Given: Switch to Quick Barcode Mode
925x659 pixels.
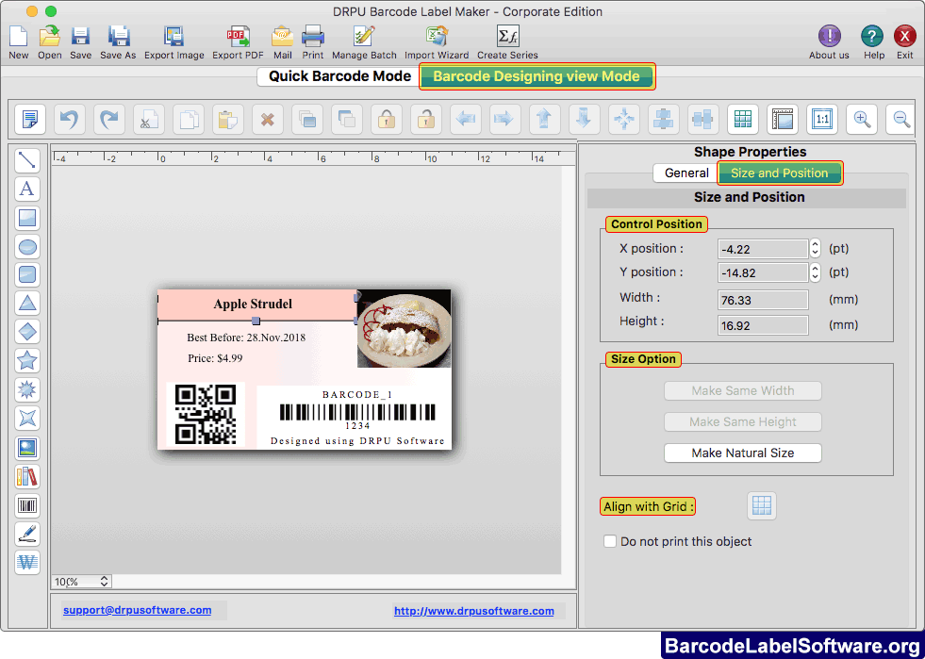Looking at the screenshot, I should (x=339, y=76).
